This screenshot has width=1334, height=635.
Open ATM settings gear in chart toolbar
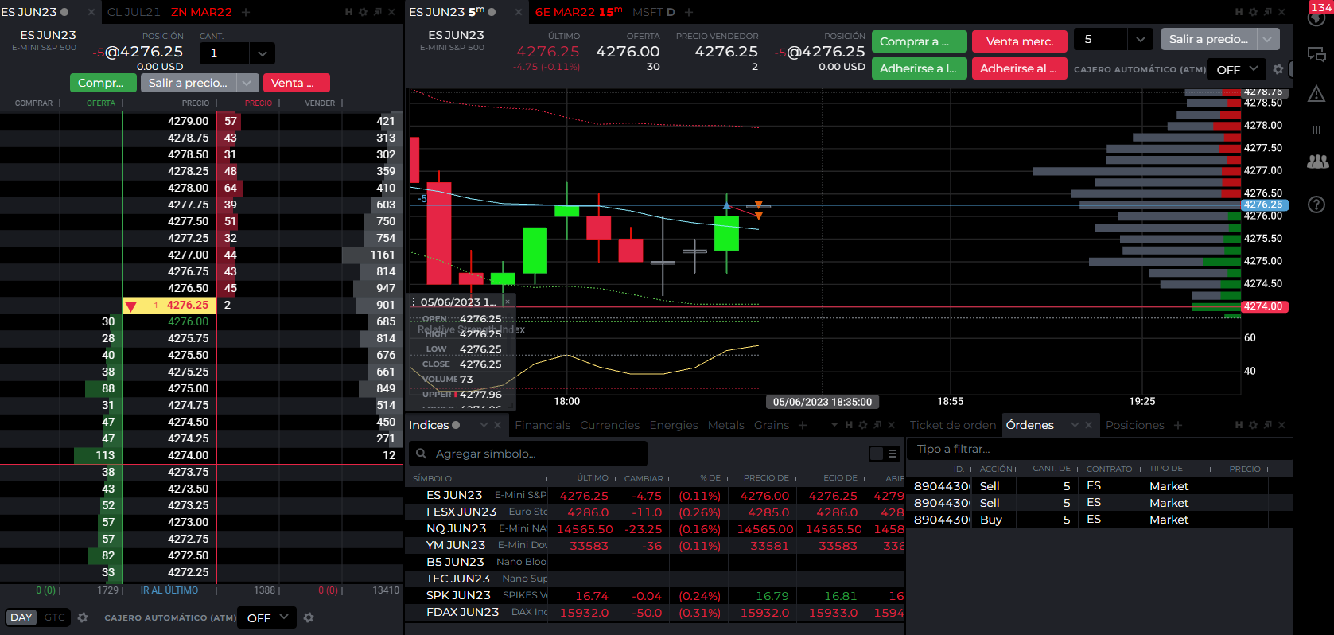click(x=1278, y=69)
